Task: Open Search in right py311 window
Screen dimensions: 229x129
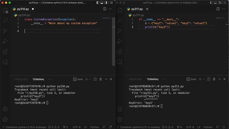Action: click(120, 20)
